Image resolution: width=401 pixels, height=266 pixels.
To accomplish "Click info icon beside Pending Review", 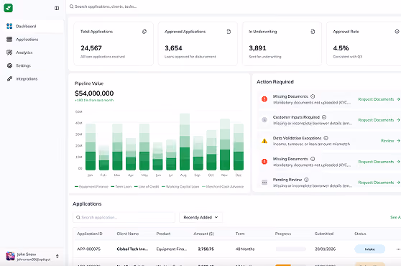I will [x=306, y=180].
